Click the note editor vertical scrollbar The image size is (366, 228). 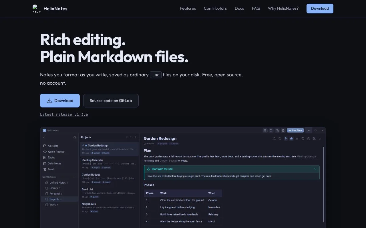[324, 185]
